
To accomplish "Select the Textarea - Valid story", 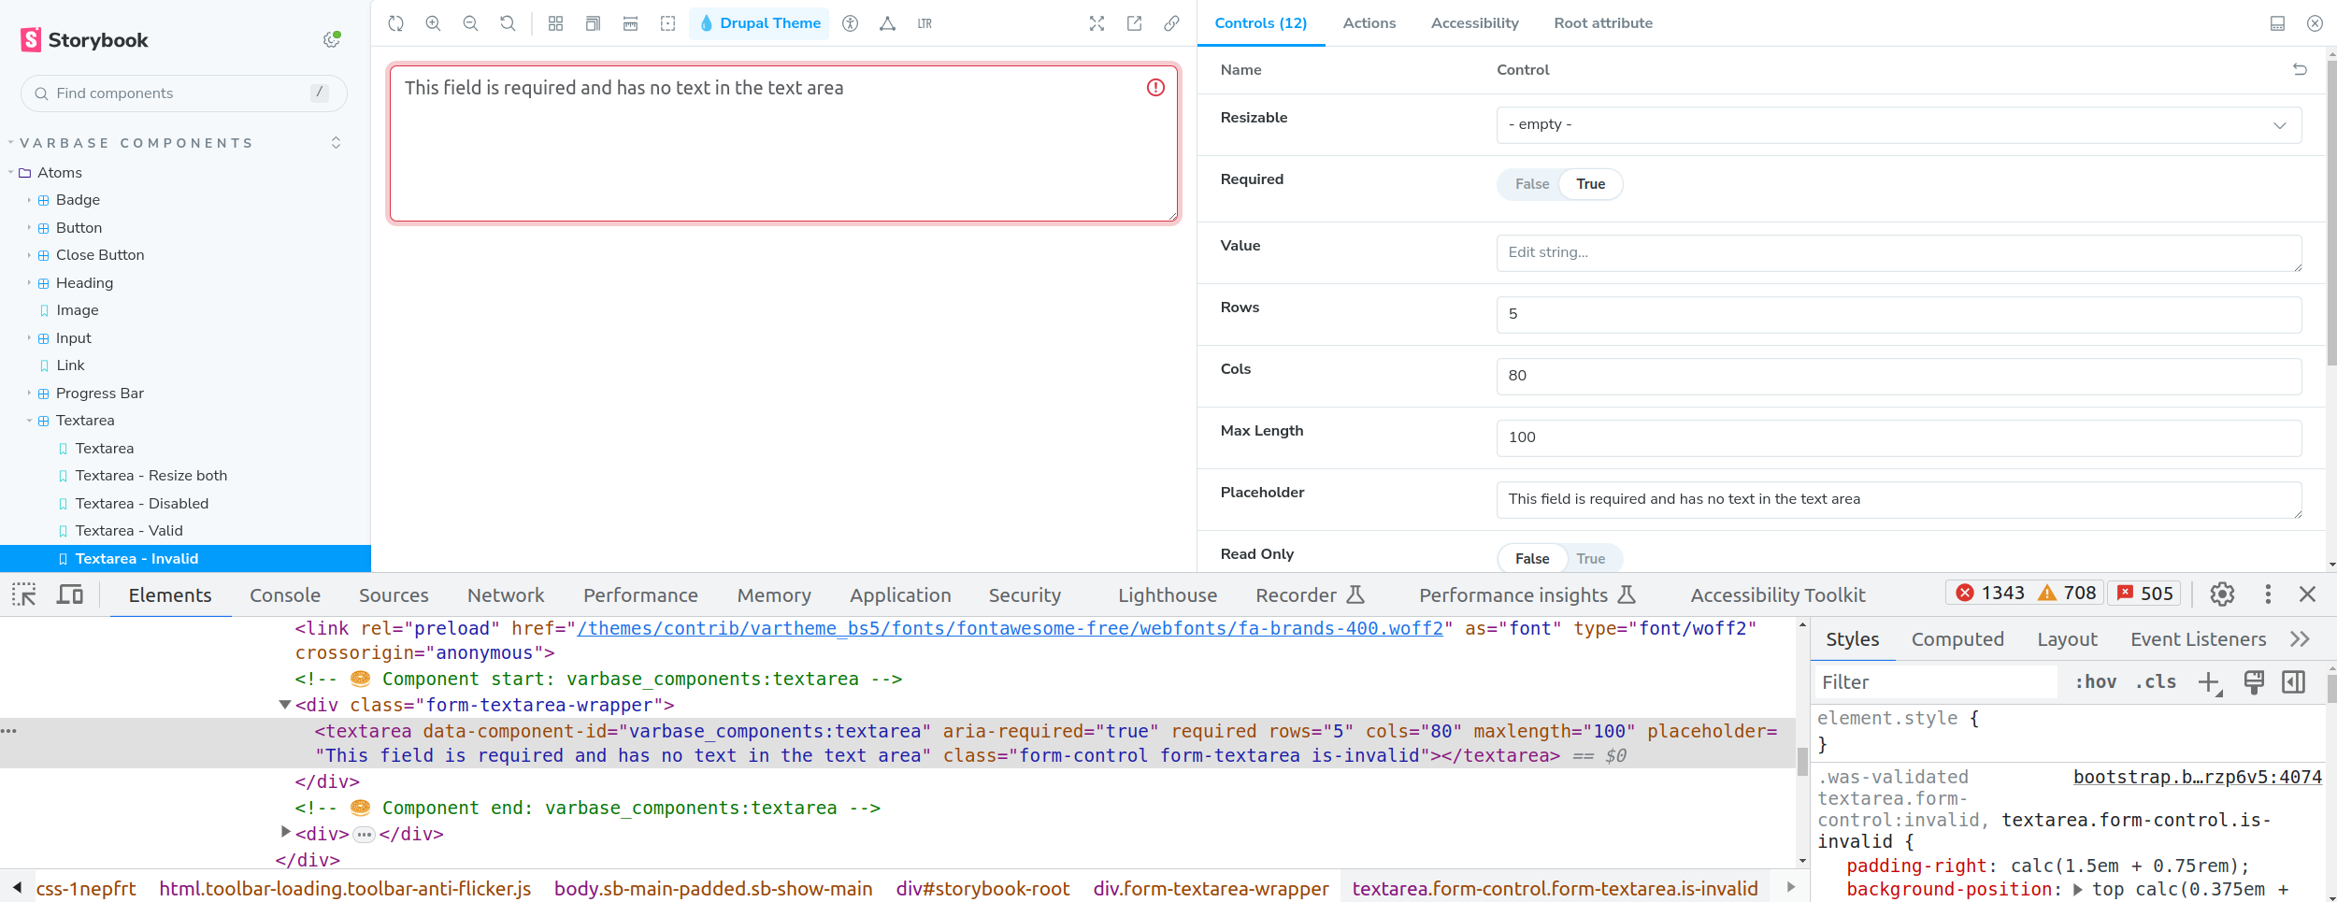I will click(x=129, y=531).
